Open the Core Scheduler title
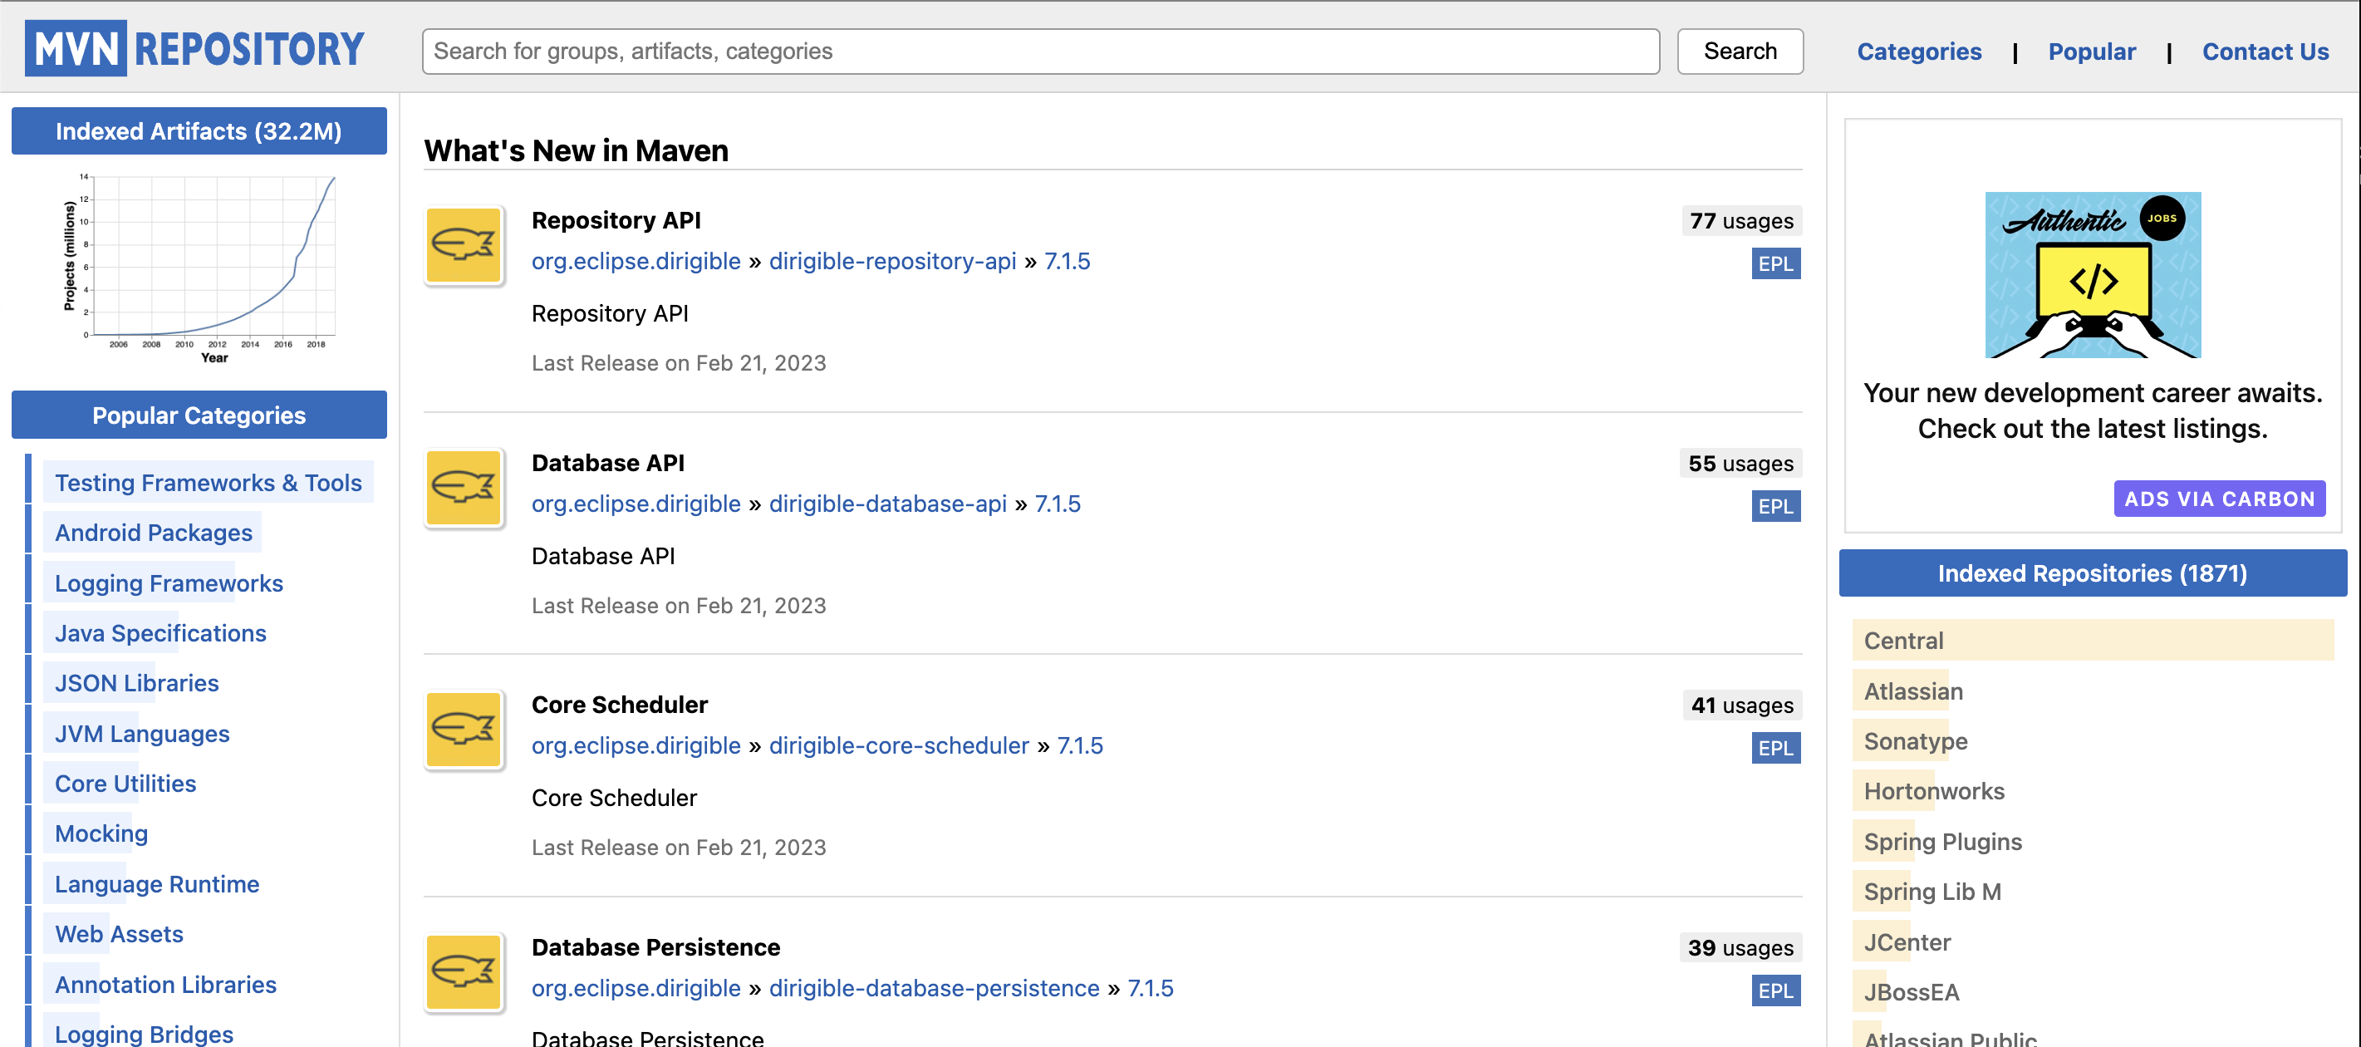Image resolution: width=2361 pixels, height=1047 pixels. 620,704
